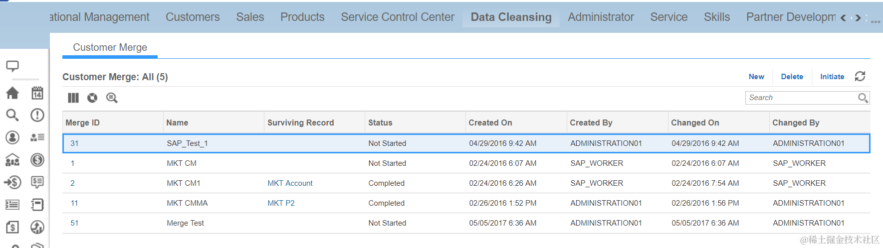
Task: Open the MKT Account surviving record link
Action: coord(290,183)
